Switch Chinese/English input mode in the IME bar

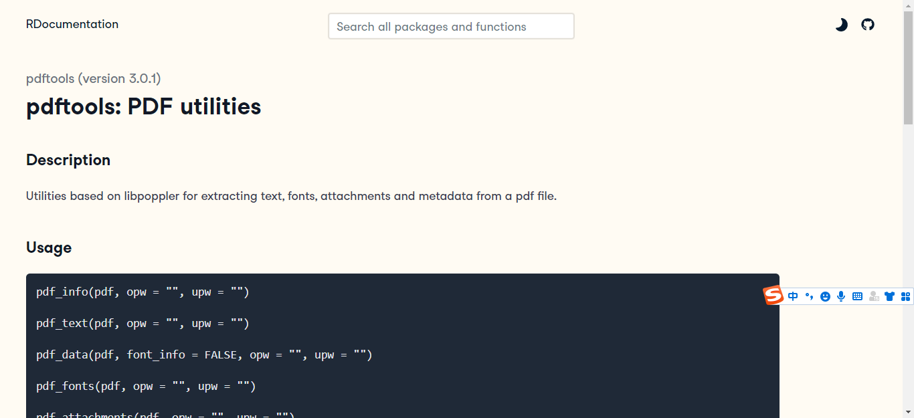(793, 296)
